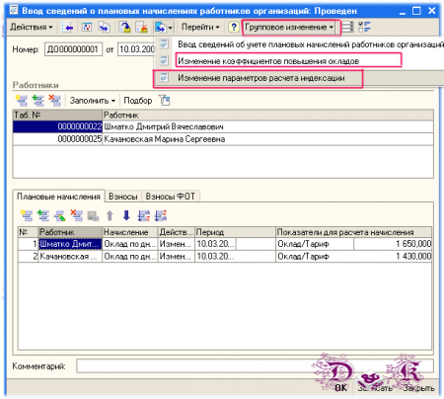Click the filter icon next to Подбор
Screen dimensions: 444x399
pos(164,100)
